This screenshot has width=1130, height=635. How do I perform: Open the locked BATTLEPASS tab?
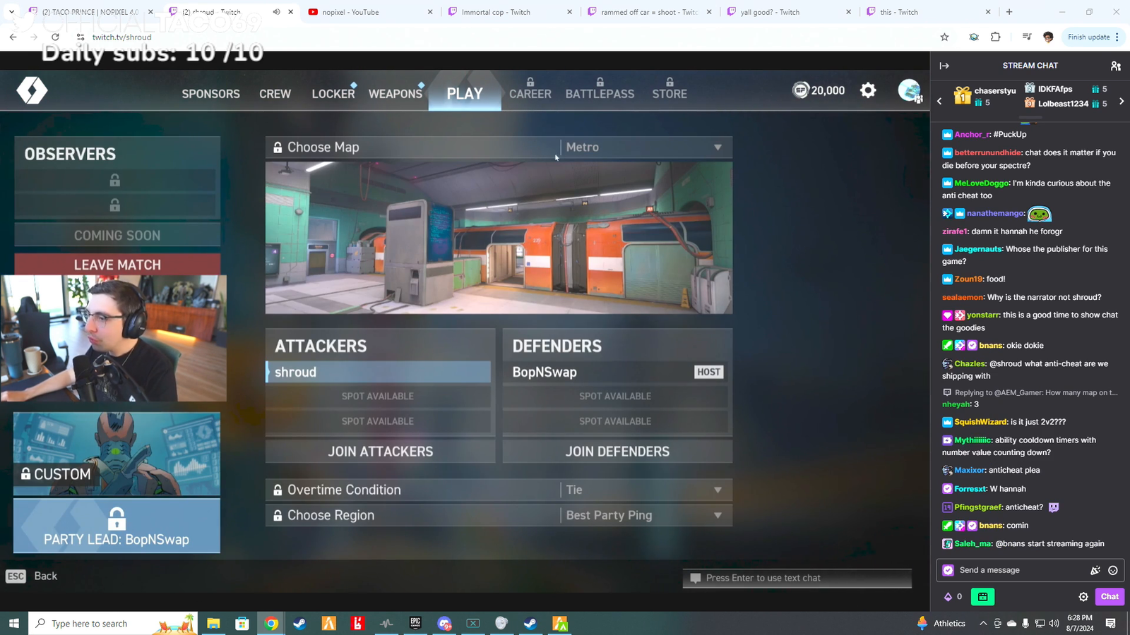click(600, 90)
